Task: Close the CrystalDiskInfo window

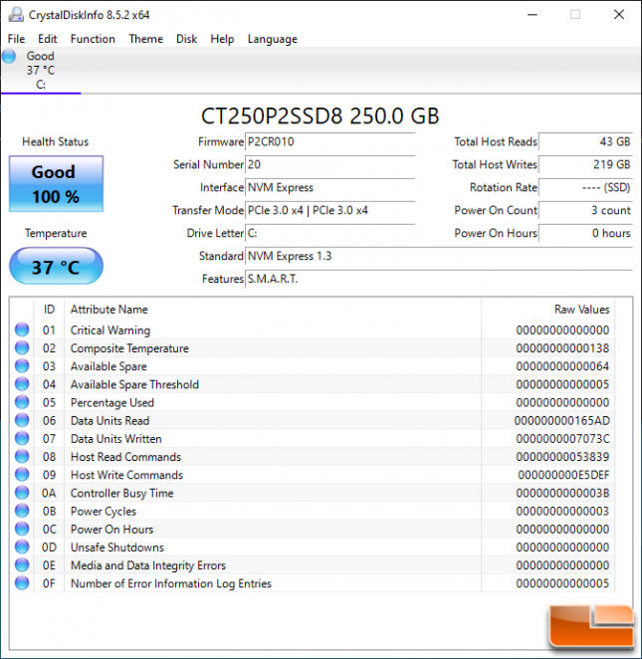Action: pyautogui.click(x=619, y=15)
